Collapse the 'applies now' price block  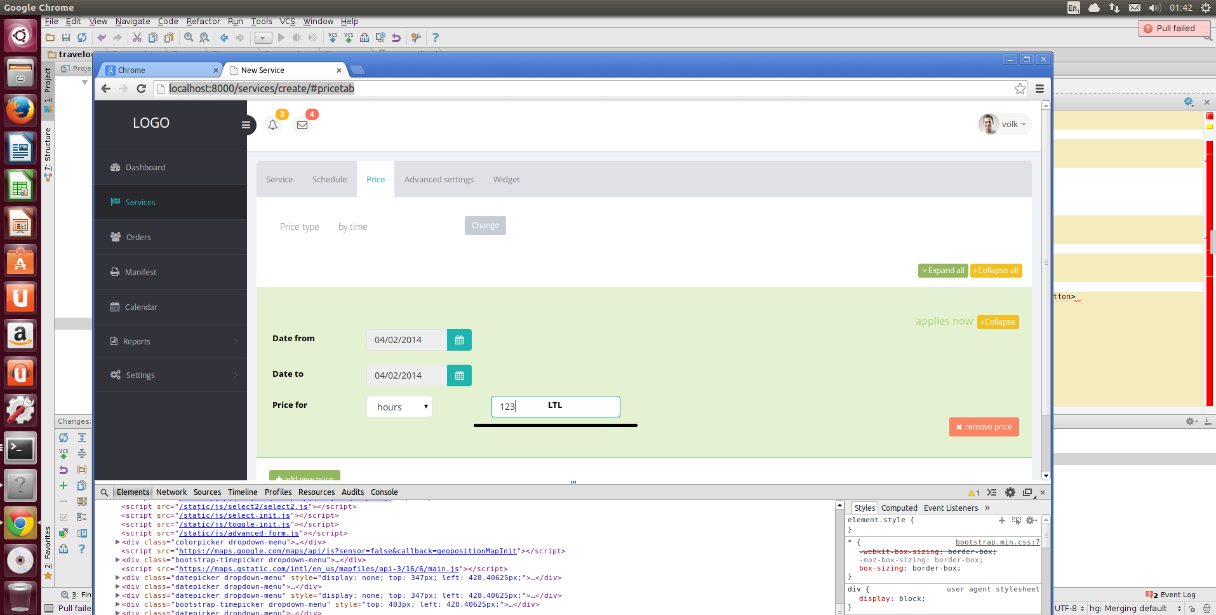(x=998, y=322)
